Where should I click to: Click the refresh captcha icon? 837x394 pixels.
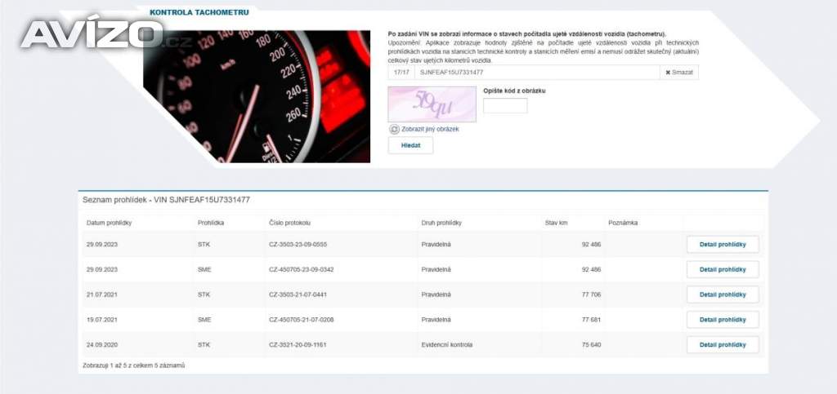click(394, 129)
